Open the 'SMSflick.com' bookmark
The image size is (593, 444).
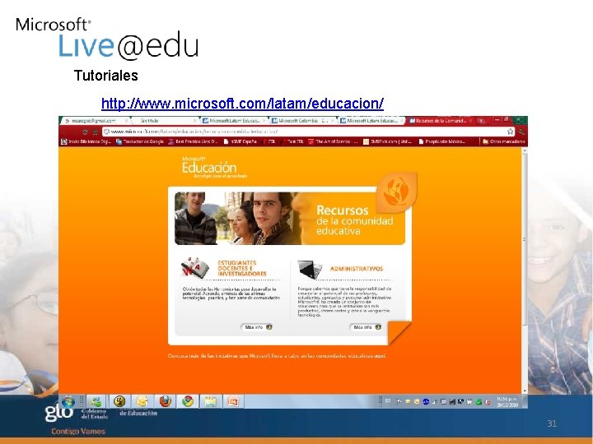point(387,141)
